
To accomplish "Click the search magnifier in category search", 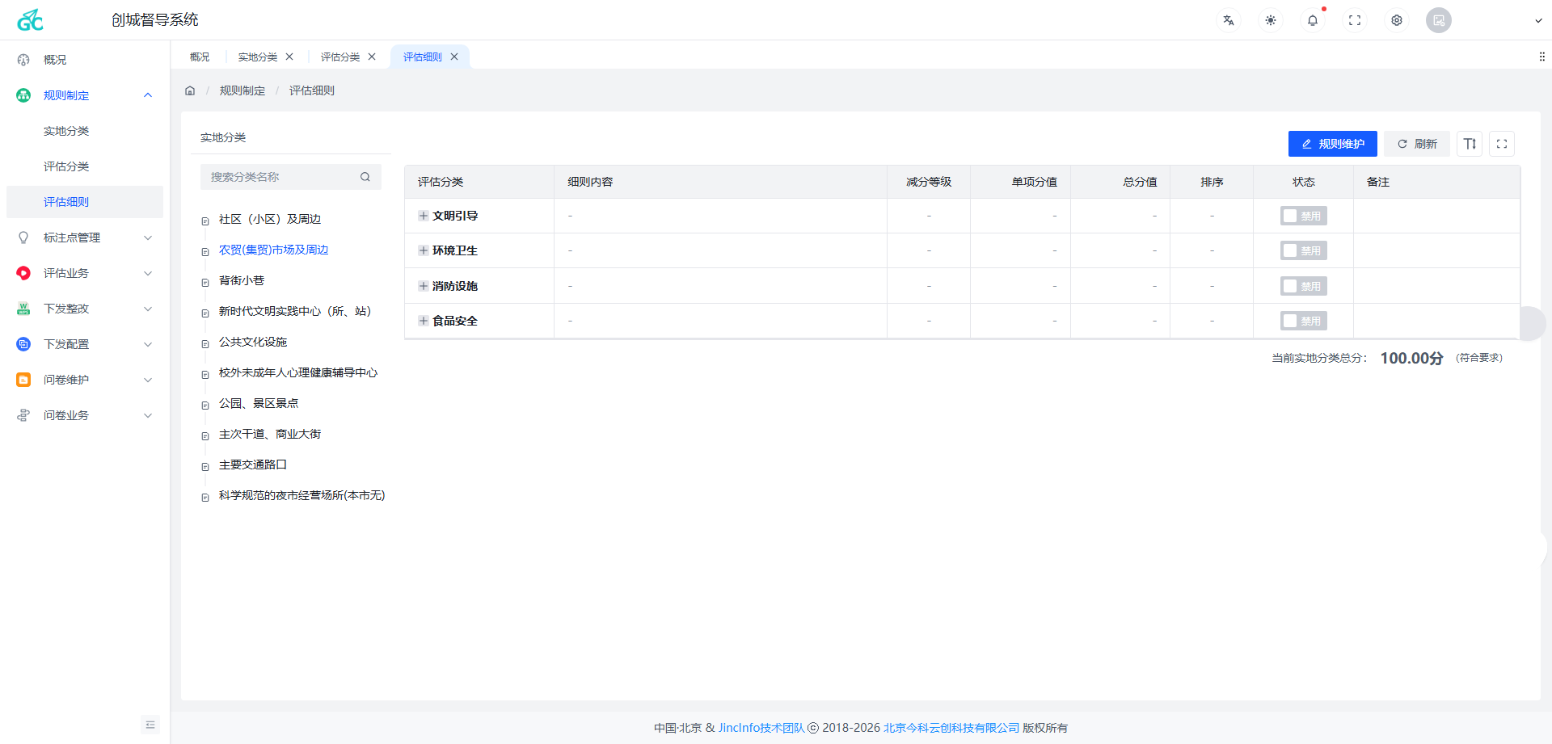I will (x=365, y=177).
